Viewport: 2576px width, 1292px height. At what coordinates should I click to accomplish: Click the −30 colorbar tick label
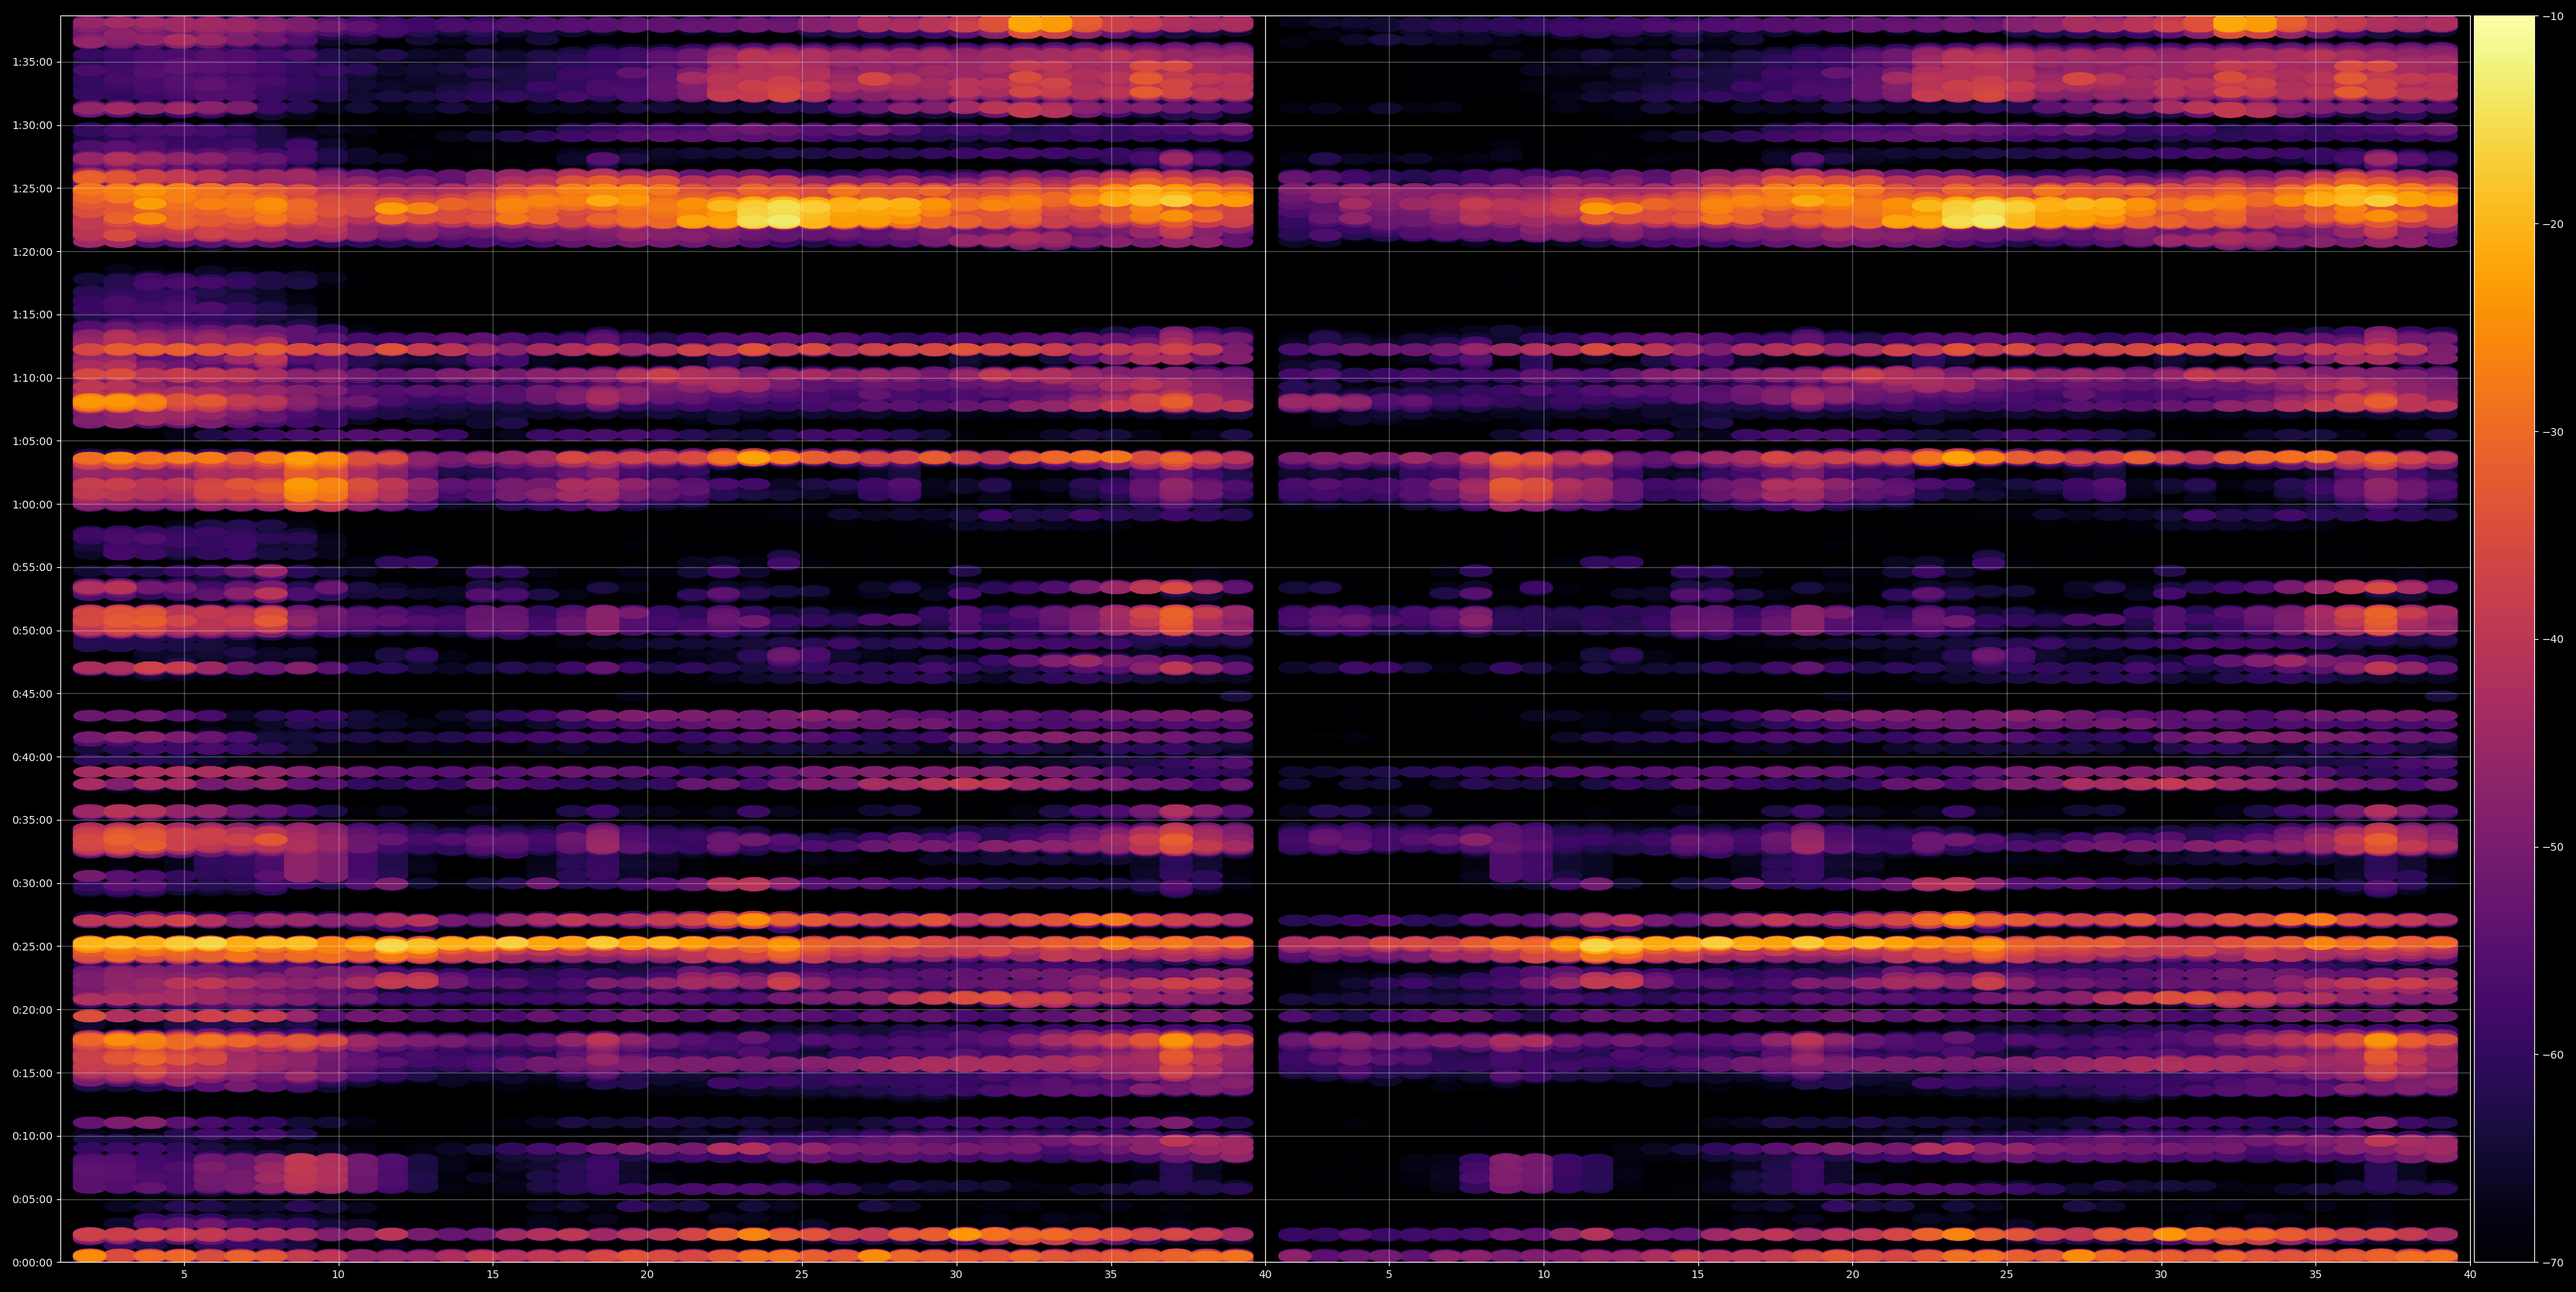[2553, 432]
